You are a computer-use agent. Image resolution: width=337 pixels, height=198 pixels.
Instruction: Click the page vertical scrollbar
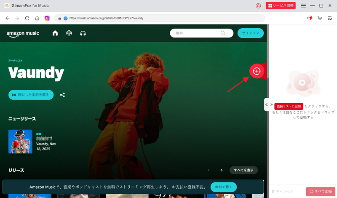(x=267, y=51)
